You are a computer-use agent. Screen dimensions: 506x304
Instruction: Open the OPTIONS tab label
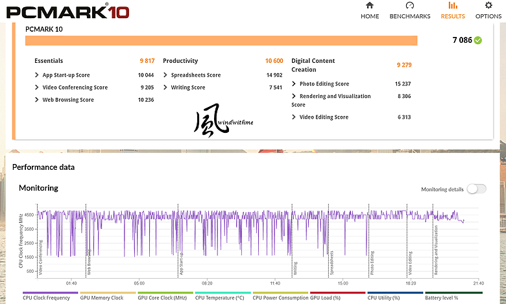tap(488, 16)
